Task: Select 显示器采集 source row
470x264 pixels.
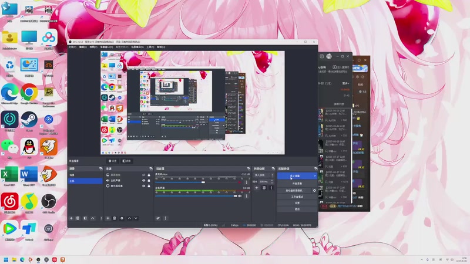Action: [x=128, y=186]
